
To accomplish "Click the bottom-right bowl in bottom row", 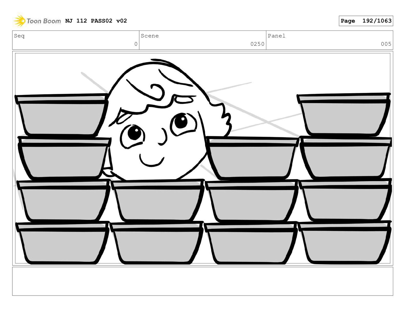I will (344, 242).
